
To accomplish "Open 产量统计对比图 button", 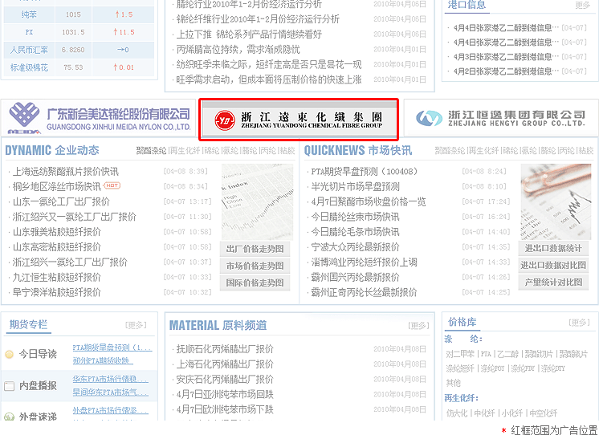I will tap(553, 283).
